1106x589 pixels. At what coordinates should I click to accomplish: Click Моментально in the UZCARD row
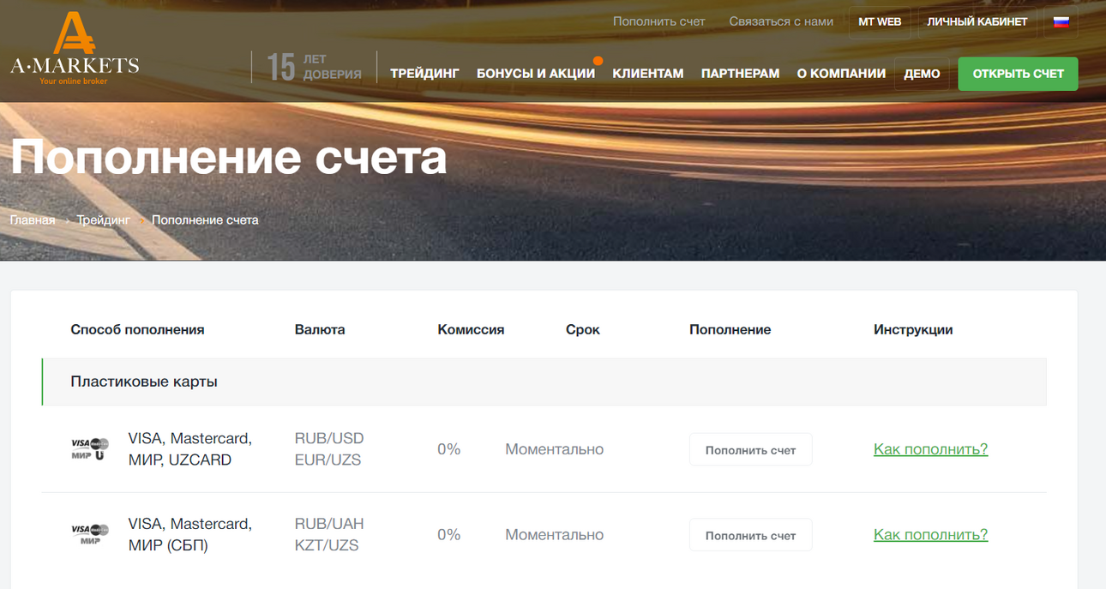(x=554, y=449)
